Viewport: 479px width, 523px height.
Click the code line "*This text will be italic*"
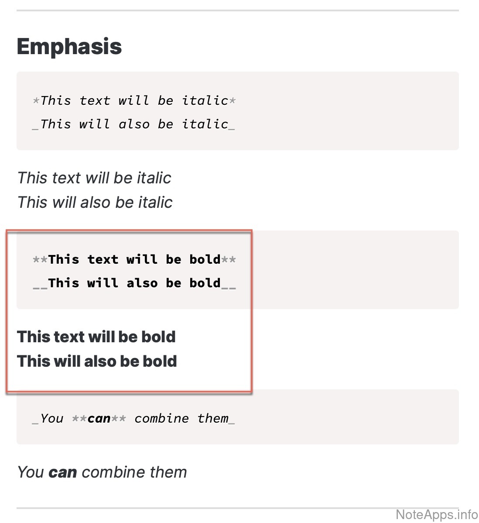[134, 101]
